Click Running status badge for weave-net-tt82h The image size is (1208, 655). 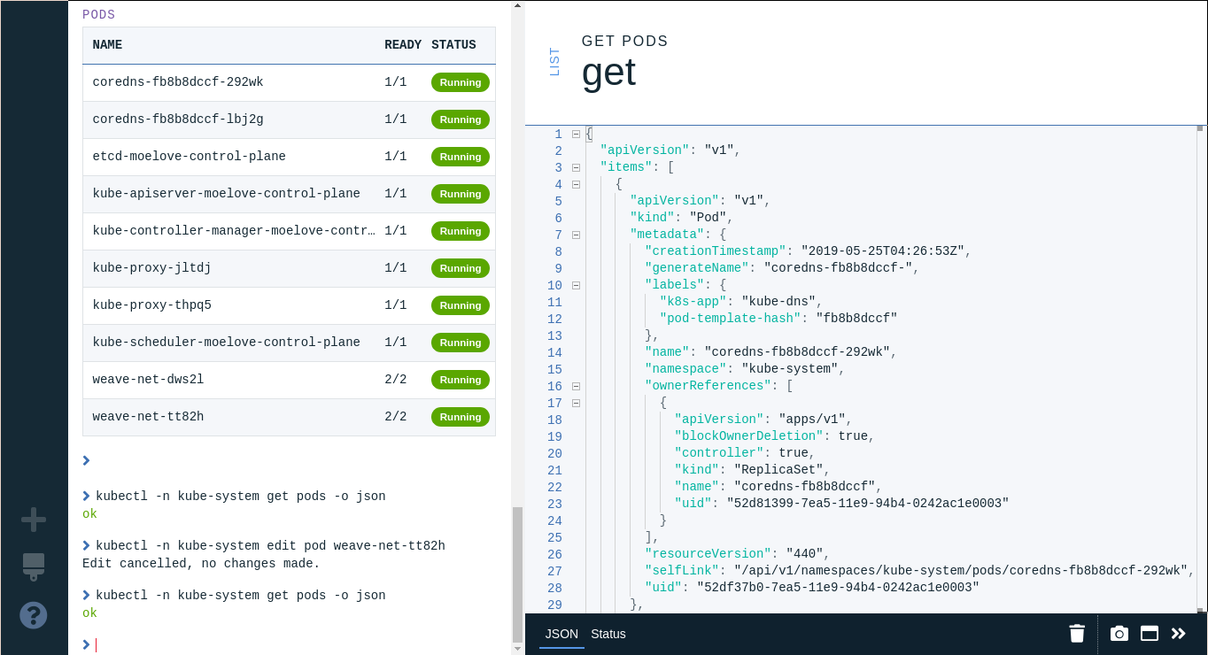(x=461, y=417)
